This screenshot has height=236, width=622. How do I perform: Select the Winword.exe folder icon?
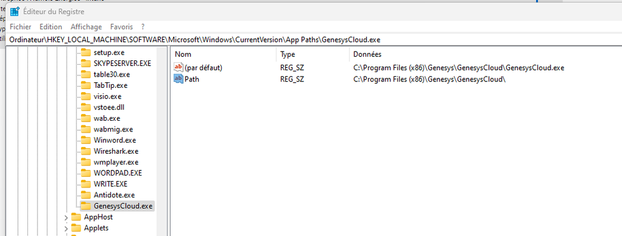coord(86,140)
